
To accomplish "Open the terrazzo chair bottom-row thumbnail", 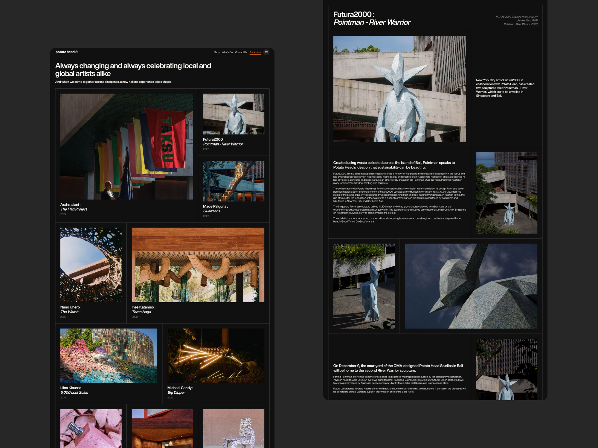I will [x=234, y=429].
